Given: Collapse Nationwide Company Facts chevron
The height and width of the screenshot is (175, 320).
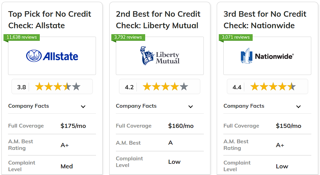Looking at the screenshot, I should pyautogui.click(x=298, y=106).
